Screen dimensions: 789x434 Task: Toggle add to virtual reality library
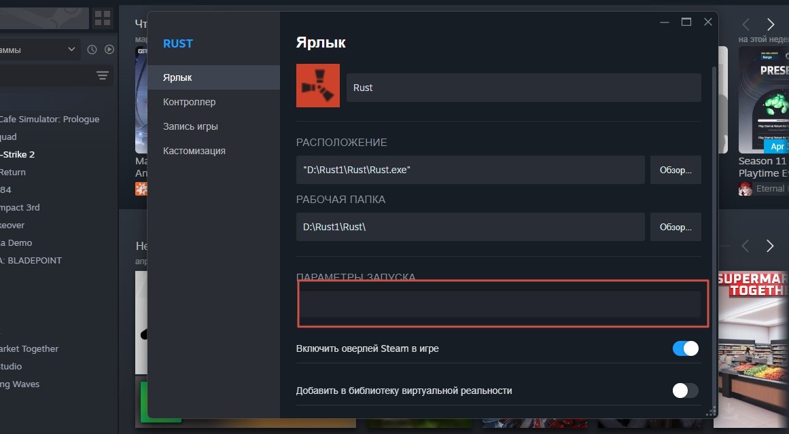coord(685,391)
